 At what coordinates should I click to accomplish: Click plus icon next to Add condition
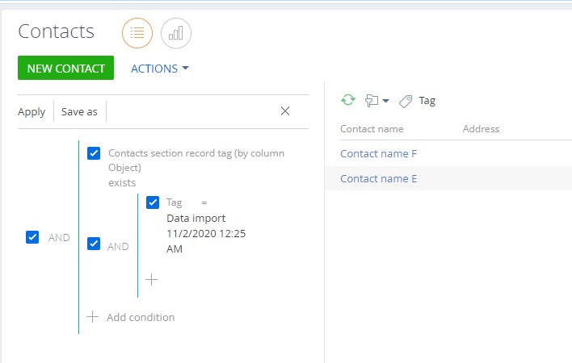[93, 317]
